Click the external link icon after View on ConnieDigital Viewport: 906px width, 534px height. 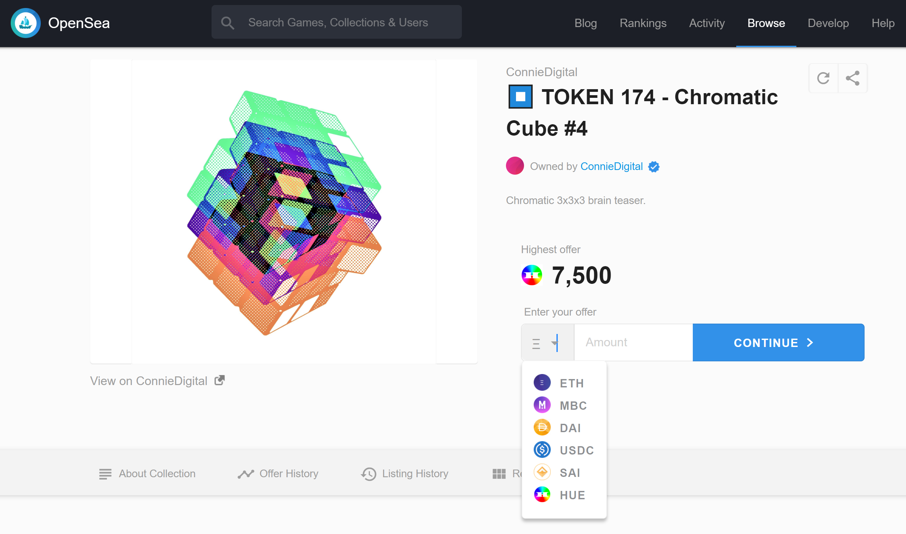click(219, 380)
